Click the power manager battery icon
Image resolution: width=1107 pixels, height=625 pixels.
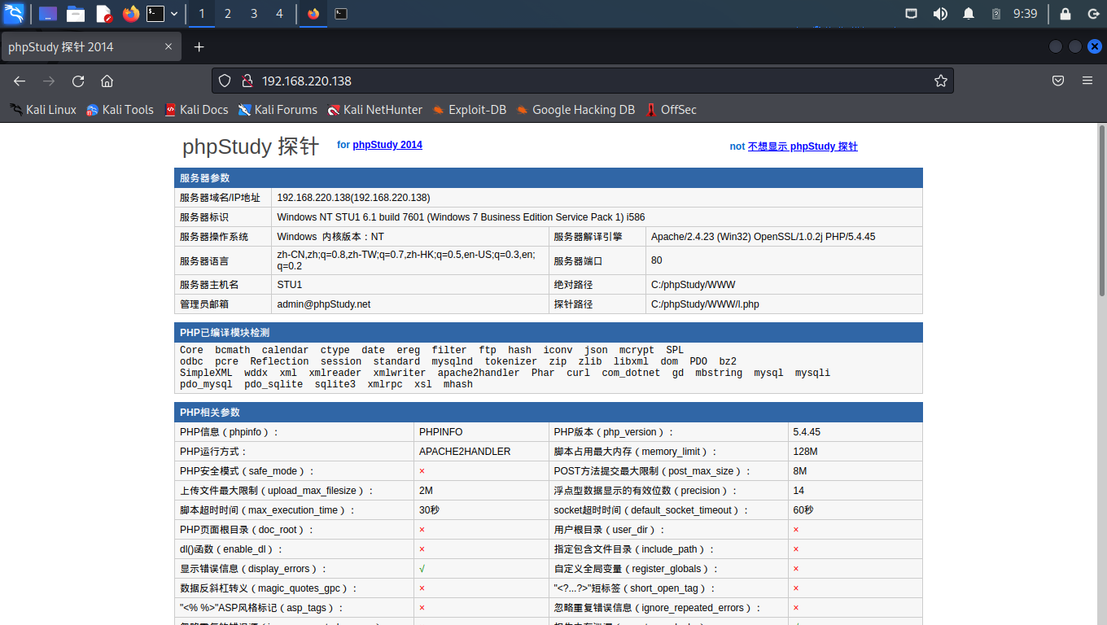point(996,13)
